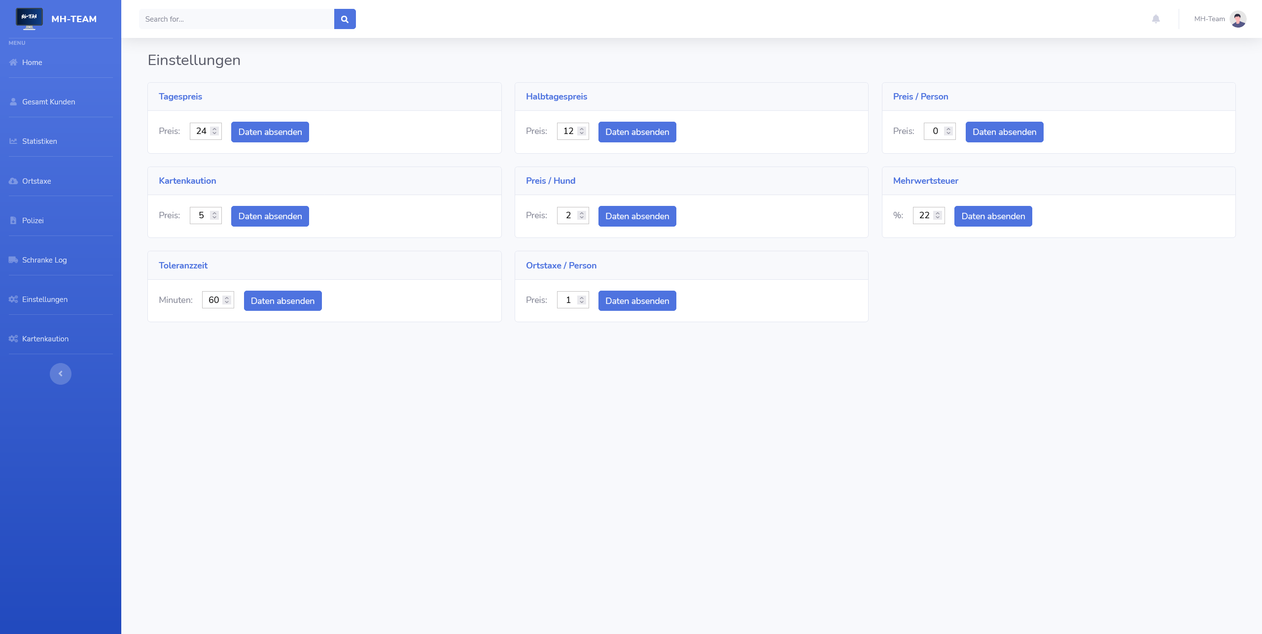Screen dimensions: 1262x634
Task: Click the Preis / Person price field
Action: tap(935, 131)
